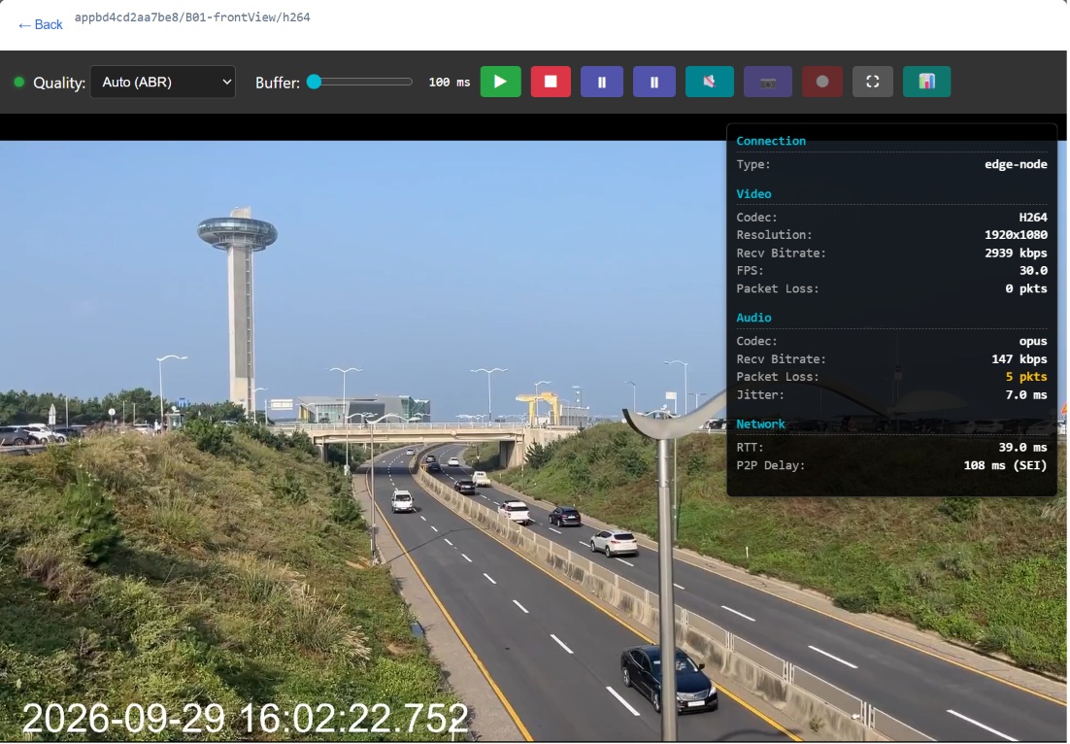This screenshot has width=1070, height=744.
Task: Toggle the stats overlay chart icon
Action: 926,82
